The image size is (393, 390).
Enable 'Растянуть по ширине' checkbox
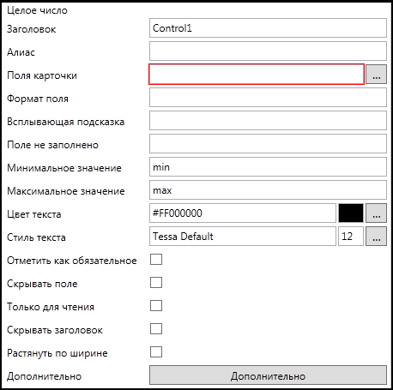coord(156,352)
